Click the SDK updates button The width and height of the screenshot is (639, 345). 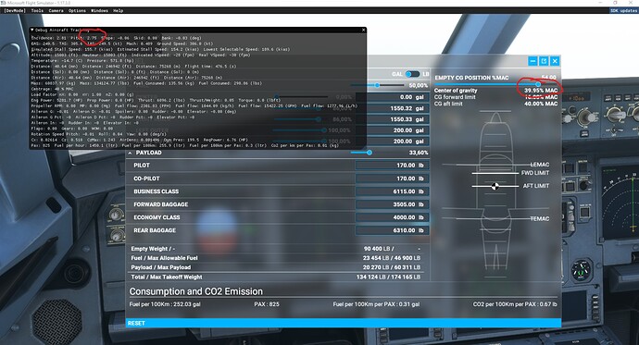tap(623, 10)
